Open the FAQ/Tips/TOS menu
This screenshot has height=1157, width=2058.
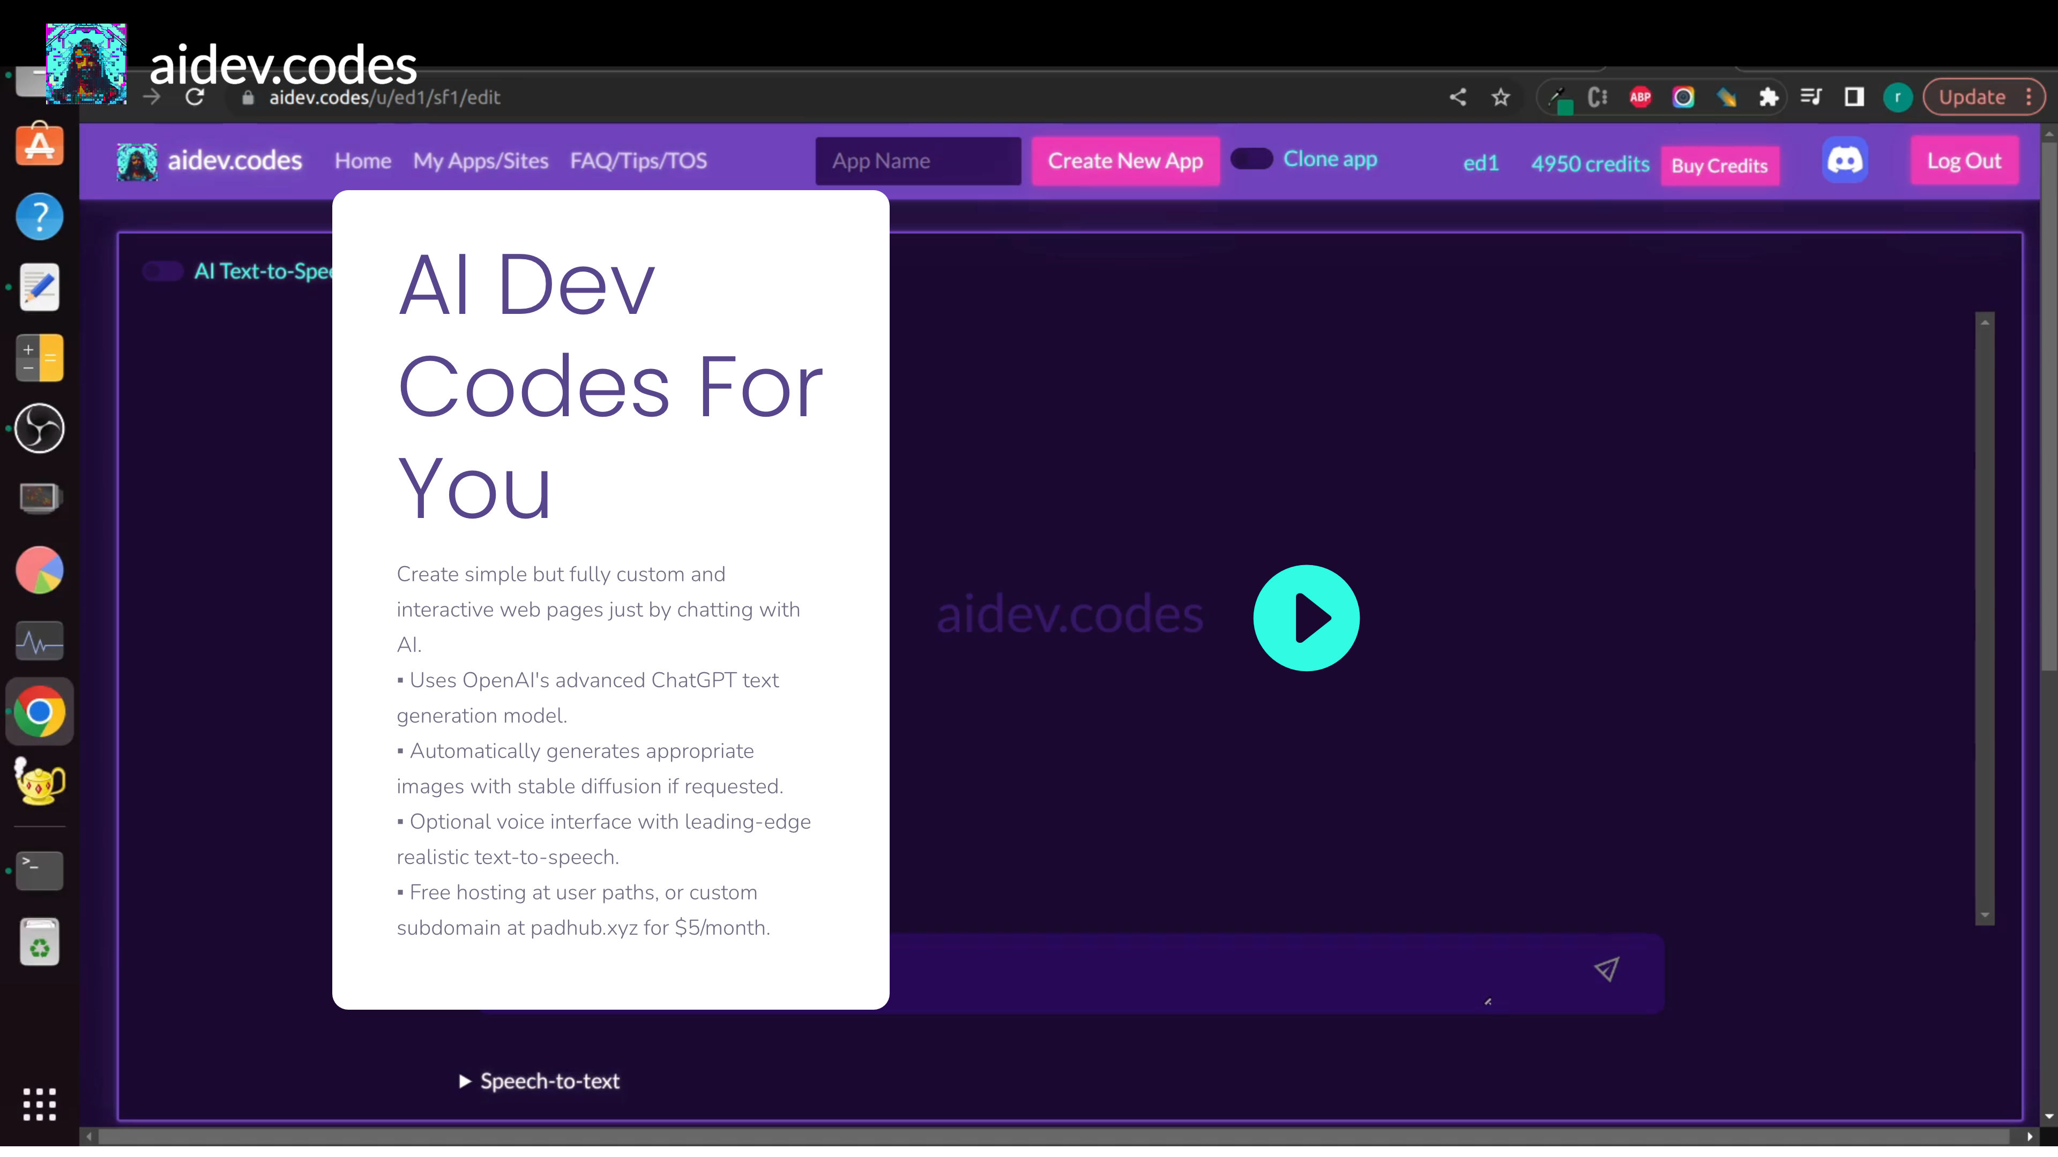[x=639, y=160]
